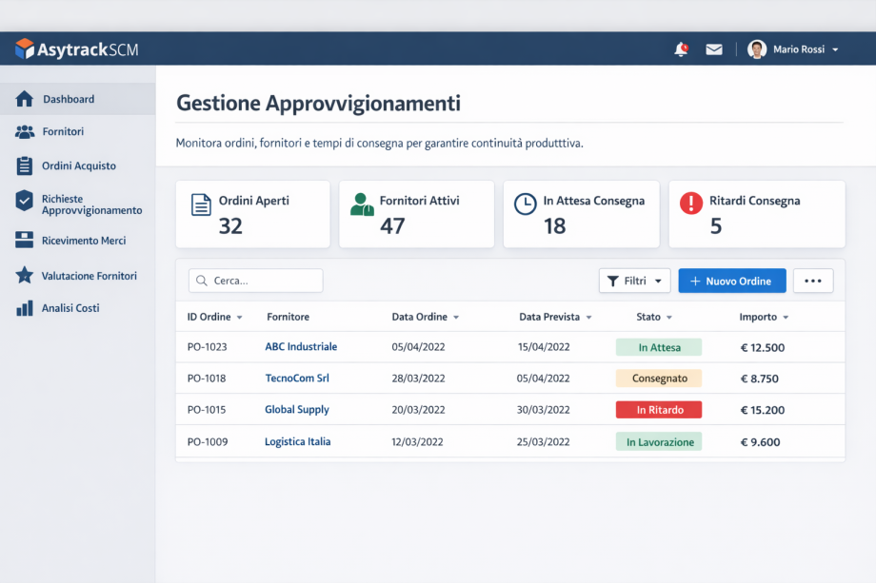Open the messages envelope icon
Image resolution: width=876 pixels, height=583 pixels.
pyautogui.click(x=714, y=49)
